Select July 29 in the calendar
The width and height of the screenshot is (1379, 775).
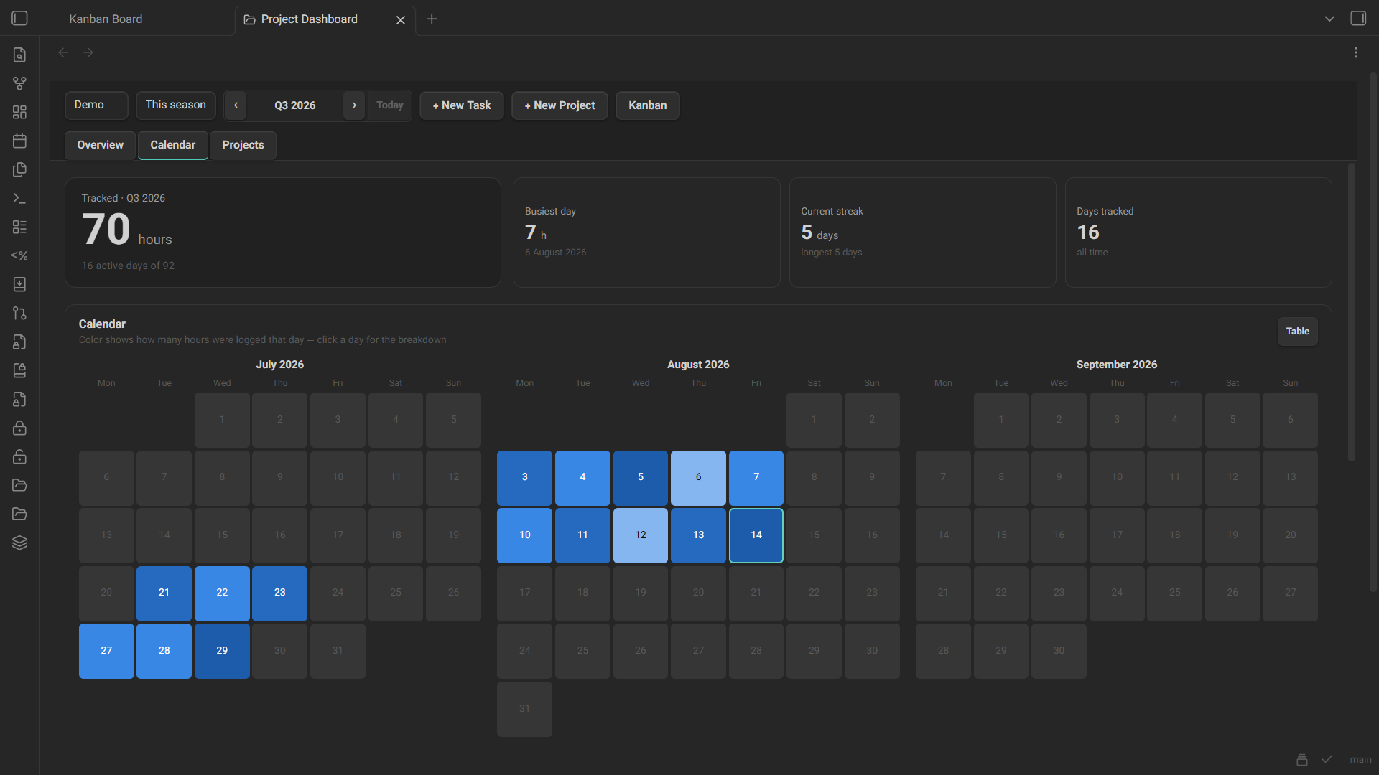click(222, 651)
